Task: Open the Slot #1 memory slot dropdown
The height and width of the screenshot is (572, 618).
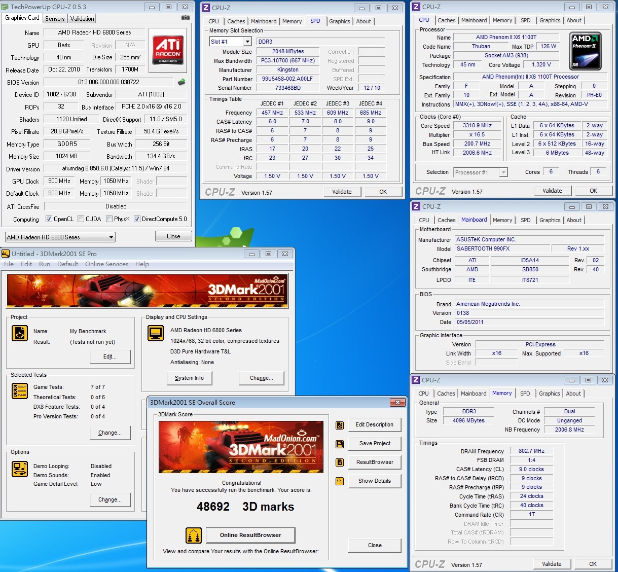Action: 247,42
